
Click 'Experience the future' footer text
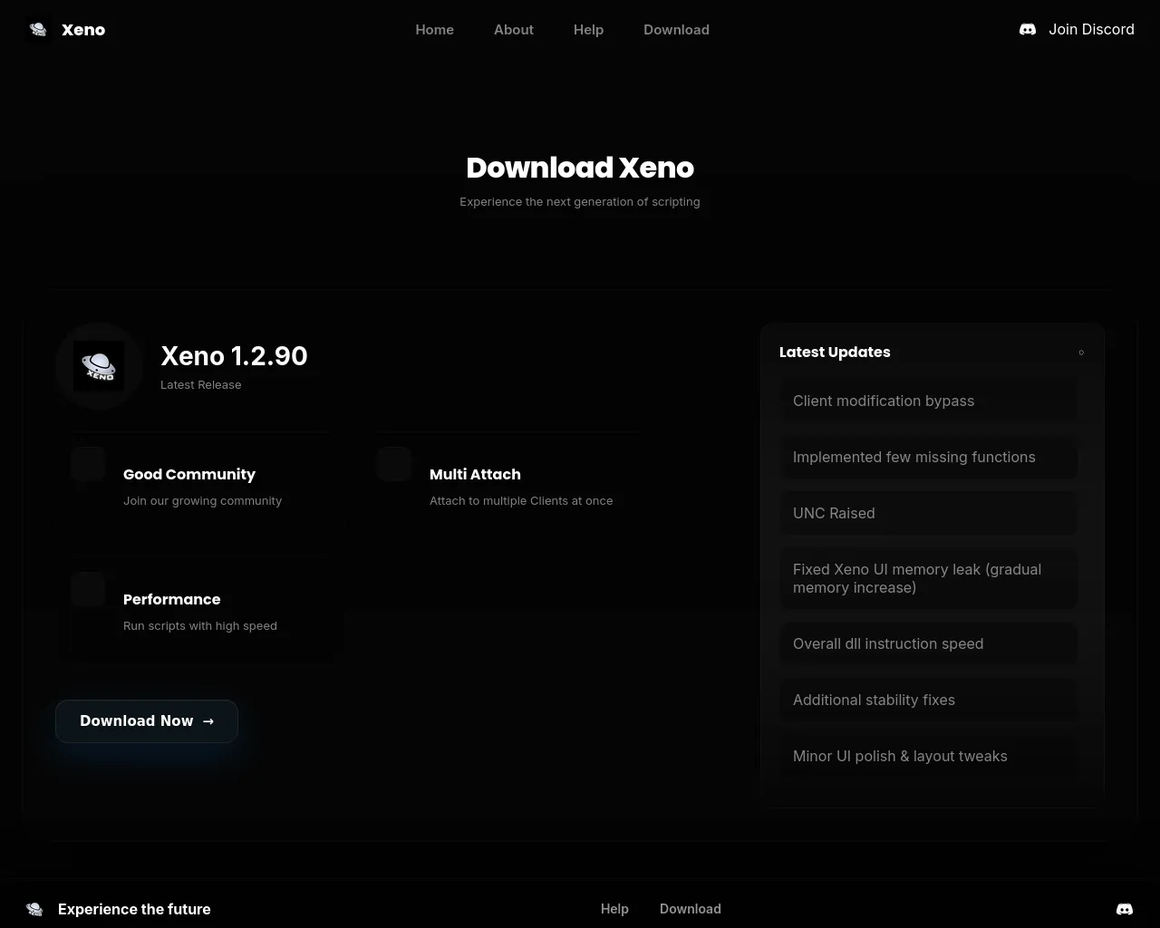point(134,909)
